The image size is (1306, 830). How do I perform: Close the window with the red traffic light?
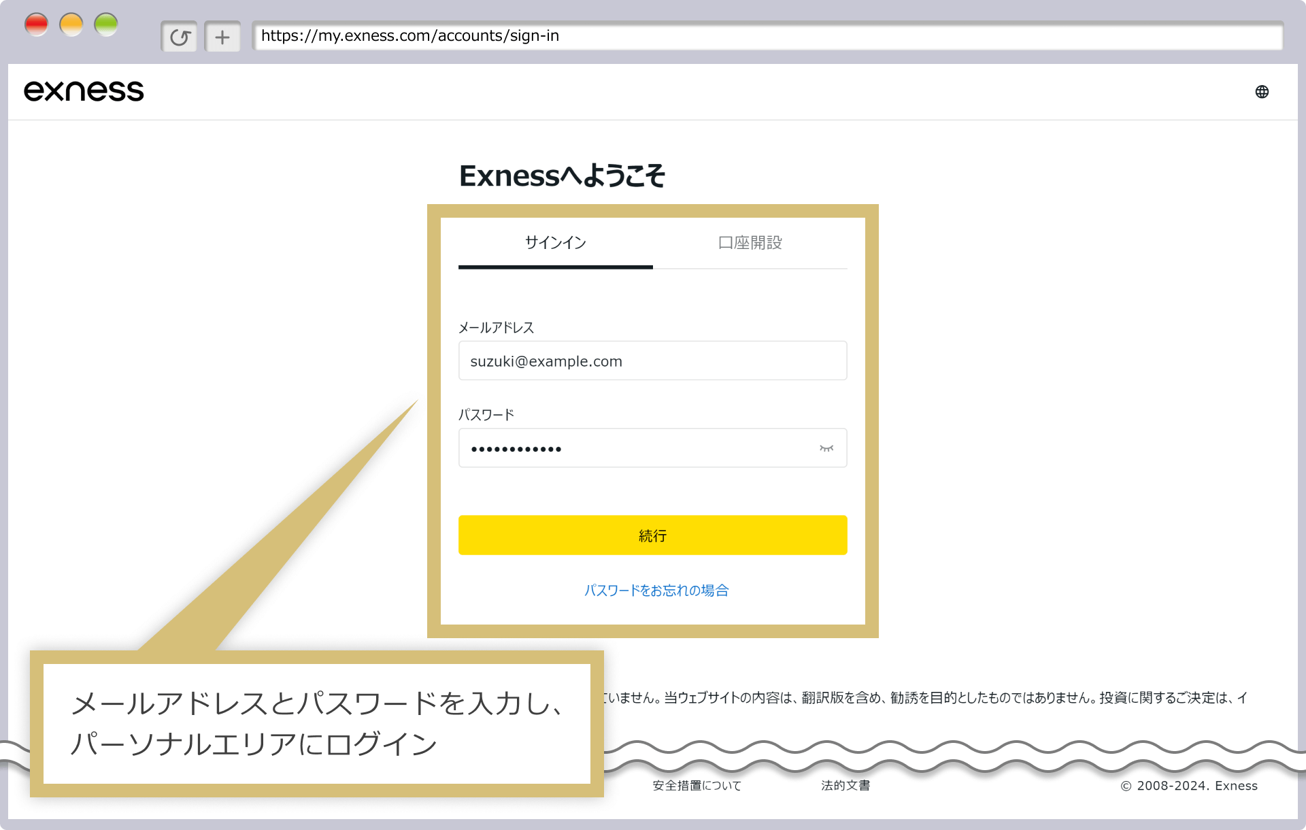pos(37,24)
